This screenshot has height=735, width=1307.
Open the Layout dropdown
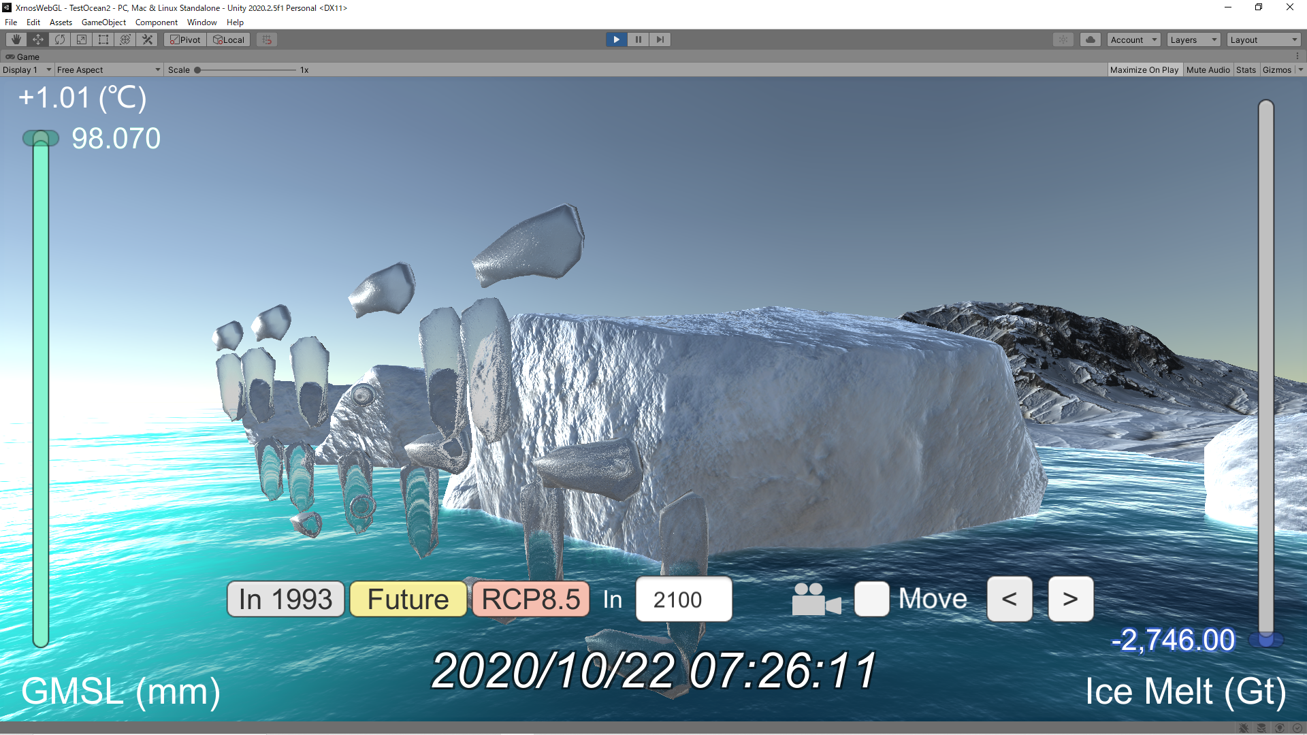tap(1263, 39)
